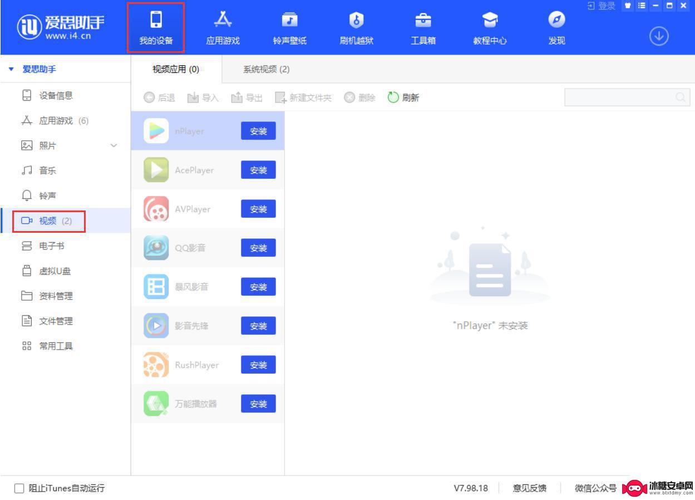
Task: Open the 应用游戏 top navigation
Action: pyautogui.click(x=223, y=28)
